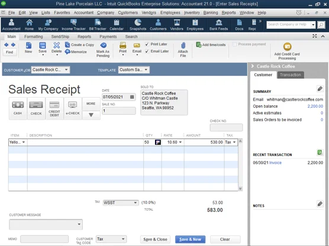Screen dimensions: 329x246
Task: Open Bank Feeds icon
Action: pos(218,25)
